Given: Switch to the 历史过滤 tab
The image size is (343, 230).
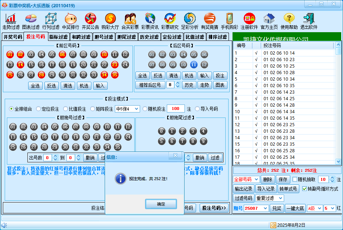Looking at the screenshot, I should click(149, 37).
